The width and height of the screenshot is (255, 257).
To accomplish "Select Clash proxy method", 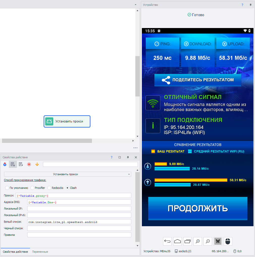I will coord(67,188).
